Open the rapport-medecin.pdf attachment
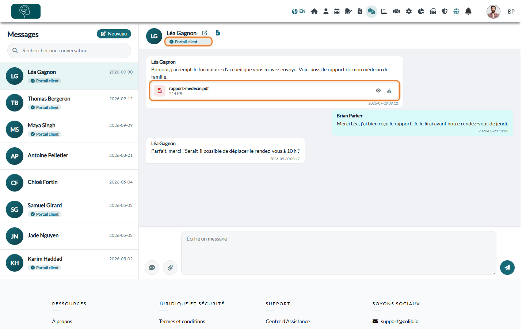 click(x=275, y=91)
